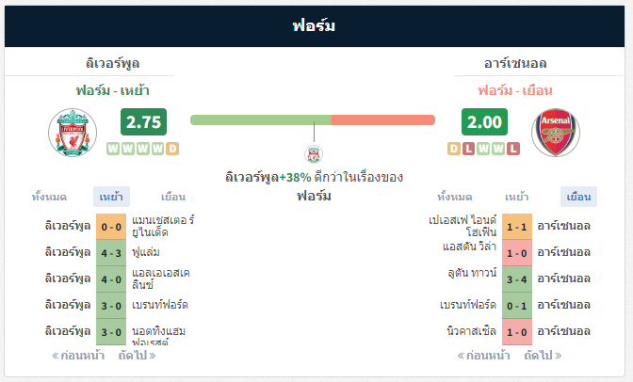Open the Luton Town 3-4 Arsenal score
The image size is (633, 382).
coord(517,279)
